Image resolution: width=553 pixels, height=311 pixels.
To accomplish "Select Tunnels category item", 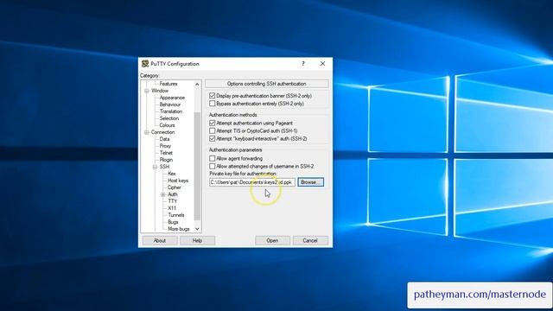I will [x=176, y=215].
